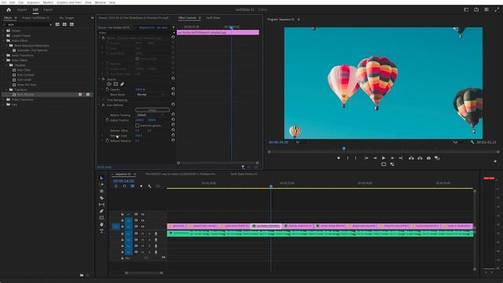
Task: Open the Sequence menu
Action: pyautogui.click(x=33, y=2)
